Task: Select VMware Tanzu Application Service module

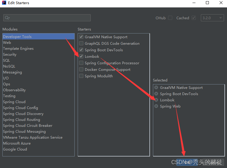Action: [x=38, y=137]
